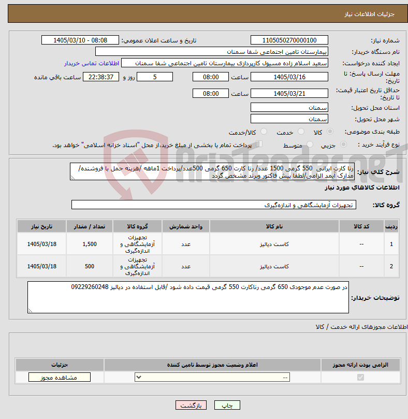Click the اعلام وضعیت مجوز column header
This screenshot has height=419, width=408.
pos(212,365)
